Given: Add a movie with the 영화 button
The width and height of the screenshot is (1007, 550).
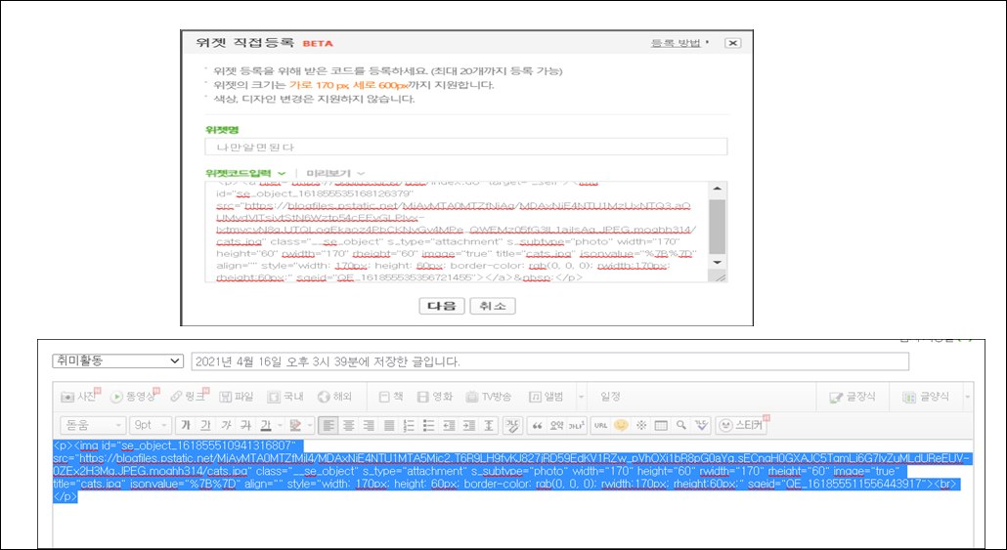Looking at the screenshot, I should pyautogui.click(x=435, y=397).
